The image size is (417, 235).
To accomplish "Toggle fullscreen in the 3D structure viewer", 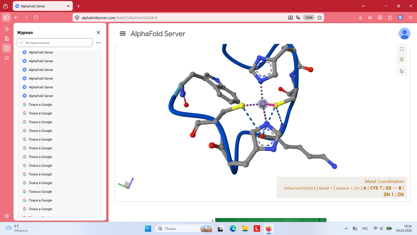I will (402, 49).
